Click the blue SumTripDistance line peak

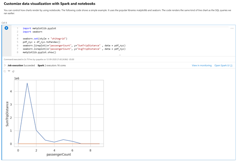tap(27, 83)
